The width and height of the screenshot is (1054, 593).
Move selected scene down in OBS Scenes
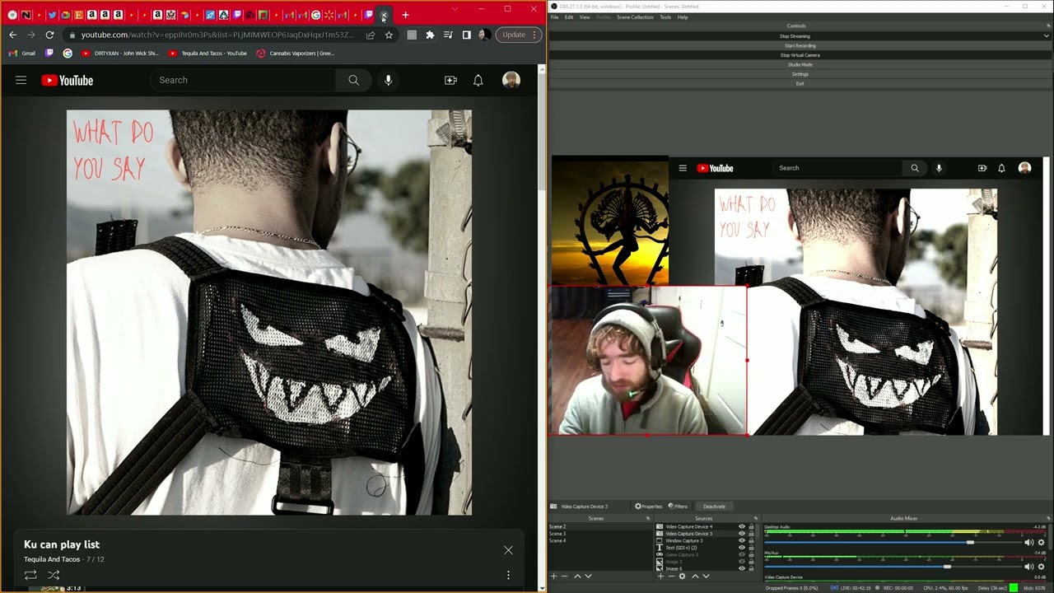[x=588, y=577]
